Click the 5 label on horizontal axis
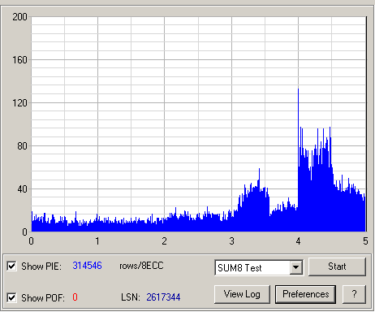The height and width of the screenshot is (312, 375). (365, 241)
